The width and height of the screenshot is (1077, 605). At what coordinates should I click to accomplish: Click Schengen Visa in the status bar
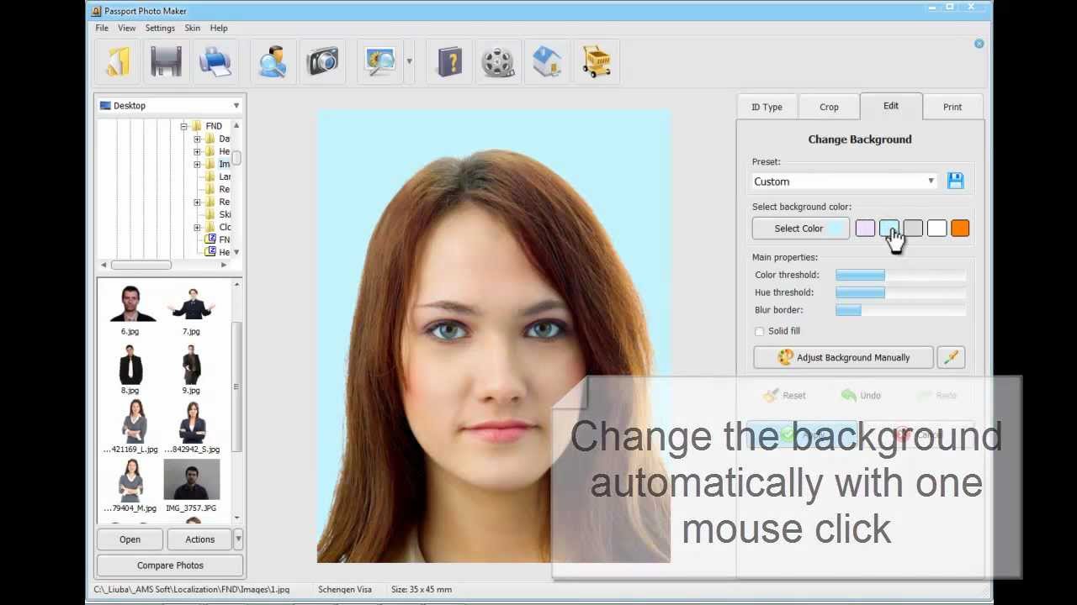[x=345, y=590]
